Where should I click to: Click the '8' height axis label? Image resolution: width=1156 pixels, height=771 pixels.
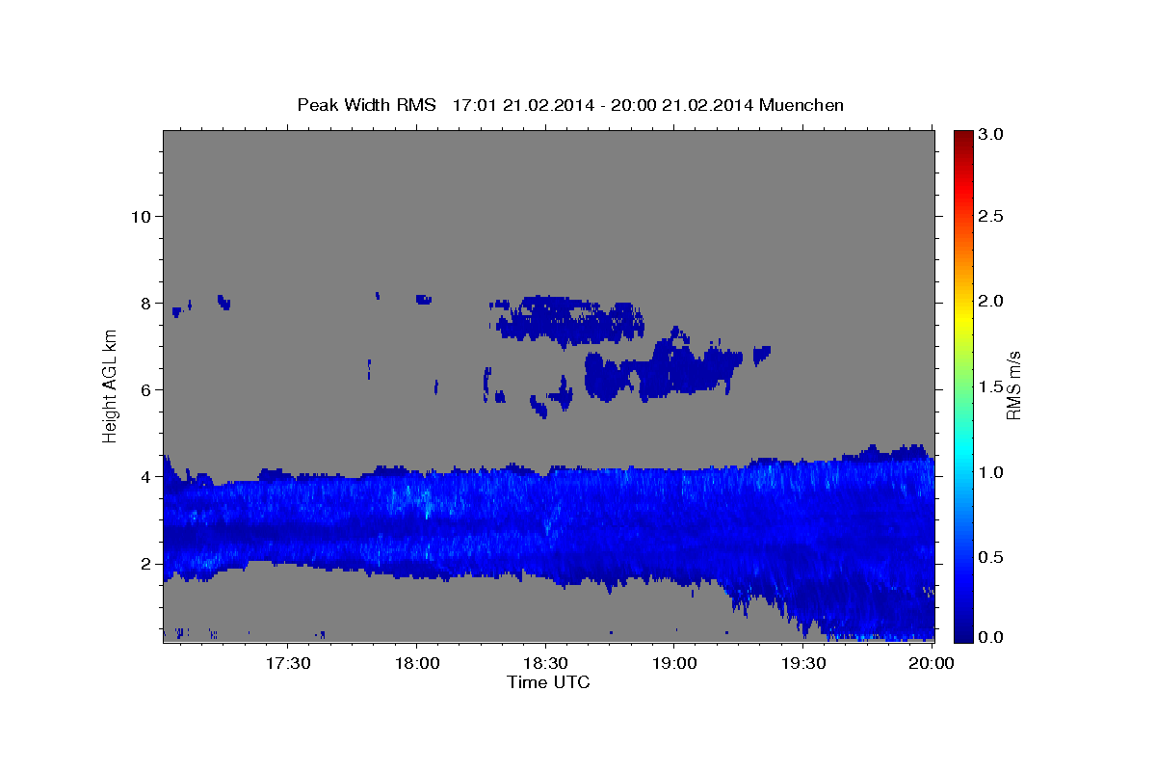[x=146, y=304]
